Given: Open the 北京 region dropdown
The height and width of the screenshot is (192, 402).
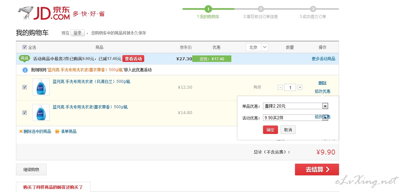Looking at the screenshot, I should click(257, 47).
